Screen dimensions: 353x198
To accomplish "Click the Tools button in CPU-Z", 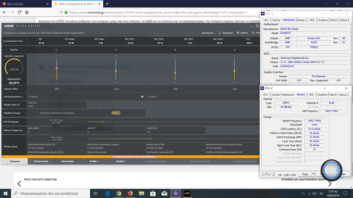I will click(x=305, y=174).
